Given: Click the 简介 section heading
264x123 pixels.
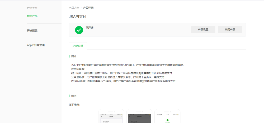Looking at the screenshot, I should (74, 56).
